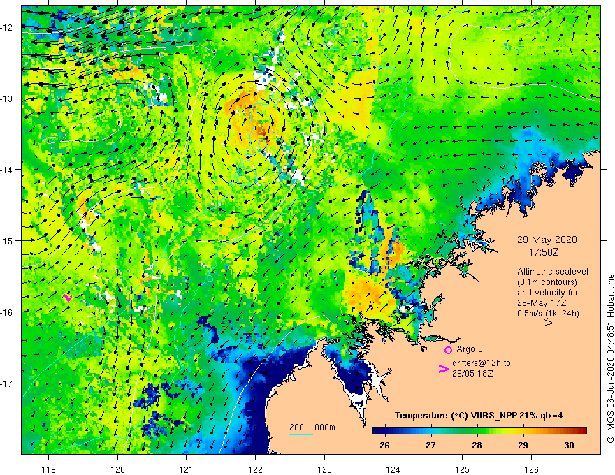Click the color bar tick label 29
615x475 pixels.
pyautogui.click(x=523, y=445)
